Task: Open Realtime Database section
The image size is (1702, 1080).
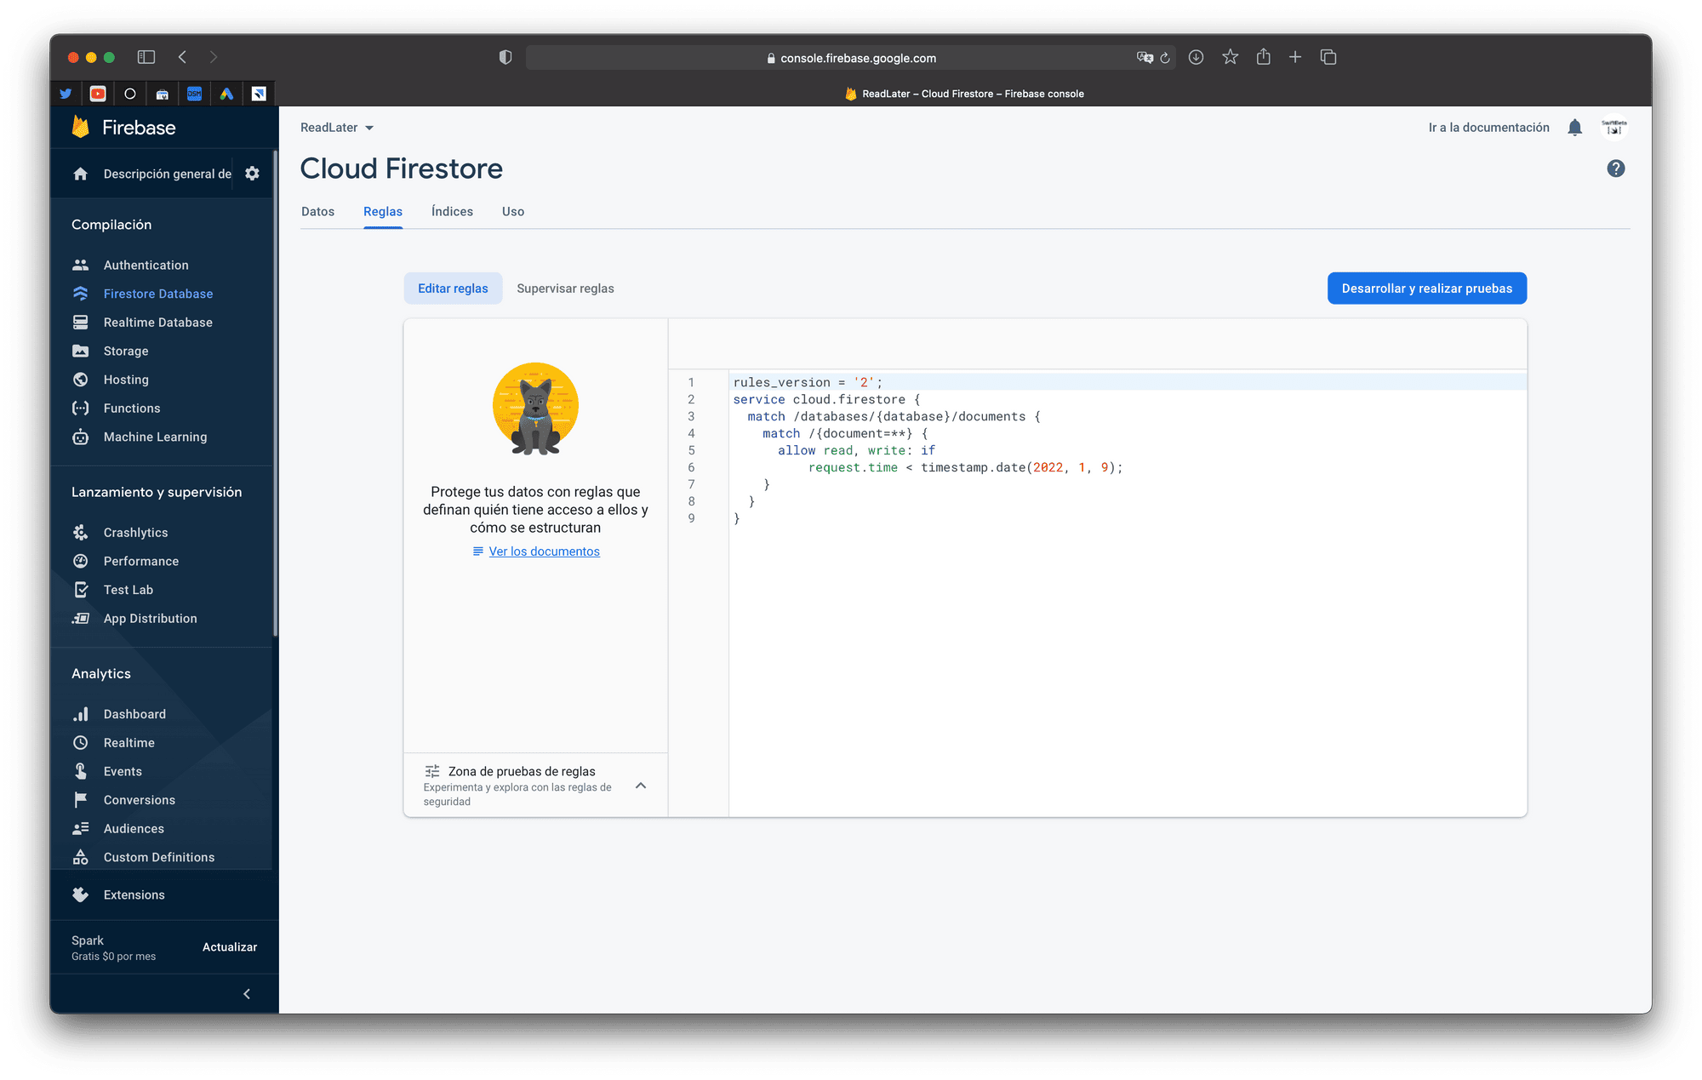Action: point(157,323)
